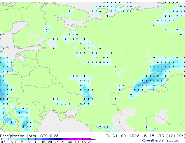Click the '45' legend scale label
Screen dimensions: 185x143
[83, 142]
